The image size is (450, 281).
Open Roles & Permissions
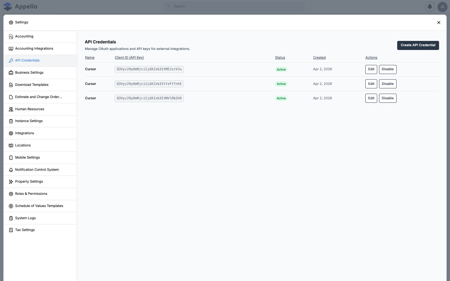40,194
